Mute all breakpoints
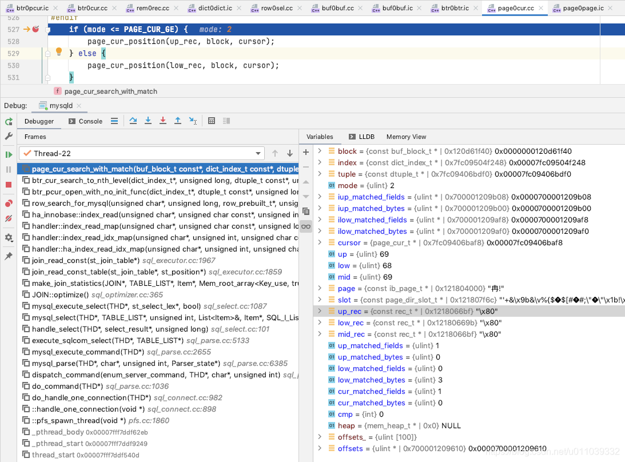The image size is (625, 462). point(9,218)
